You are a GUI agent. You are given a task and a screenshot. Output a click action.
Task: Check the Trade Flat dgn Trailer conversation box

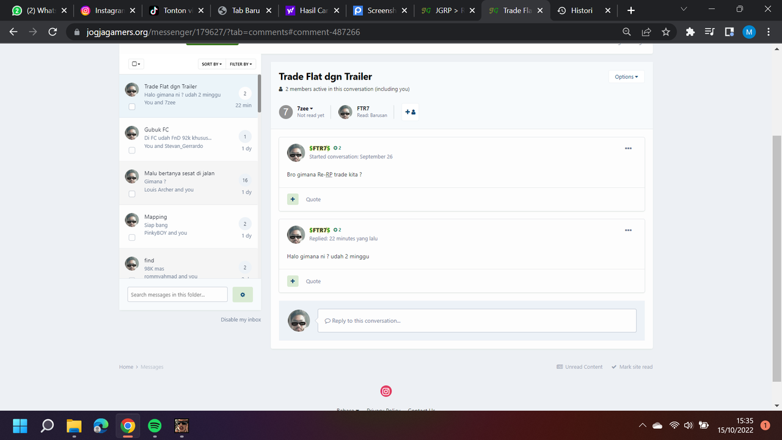pos(132,106)
